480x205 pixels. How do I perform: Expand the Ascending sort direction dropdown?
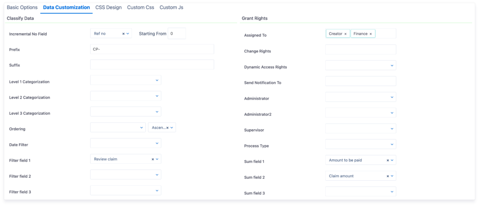click(x=172, y=128)
